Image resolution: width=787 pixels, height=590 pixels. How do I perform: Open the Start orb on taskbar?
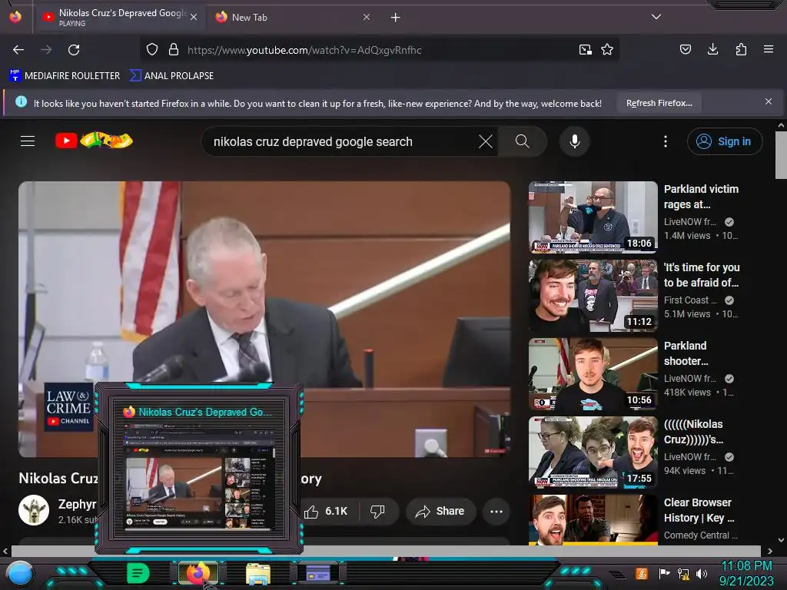click(x=21, y=573)
